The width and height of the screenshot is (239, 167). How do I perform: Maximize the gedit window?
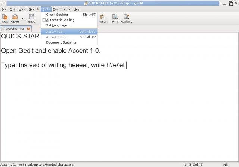(x=231, y=3)
